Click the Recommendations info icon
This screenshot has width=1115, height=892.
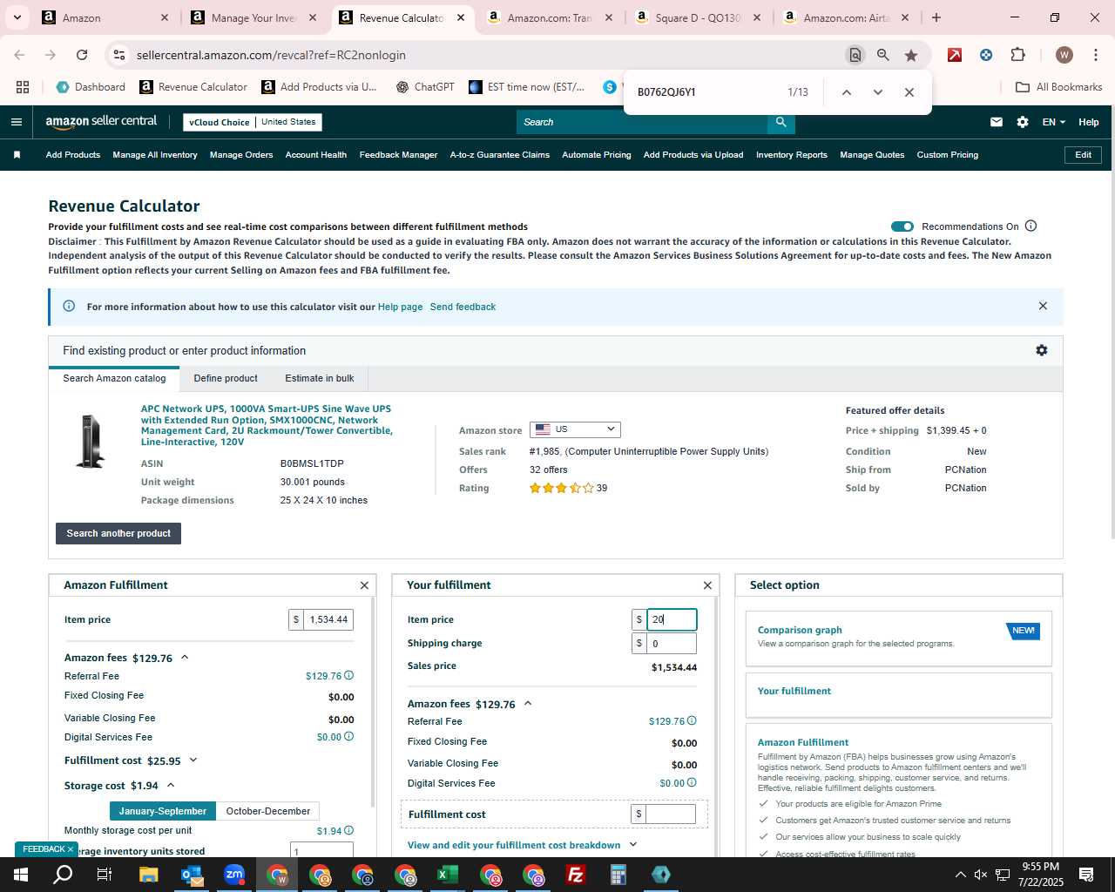click(x=1031, y=226)
